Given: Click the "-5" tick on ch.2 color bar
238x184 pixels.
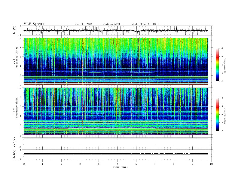Looking at the screenshot, I should point(222,115).
